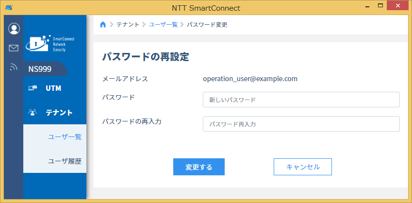Click the パスワード変更 breadcrumb text
Image resolution: width=412 pixels, height=203 pixels.
[207, 25]
